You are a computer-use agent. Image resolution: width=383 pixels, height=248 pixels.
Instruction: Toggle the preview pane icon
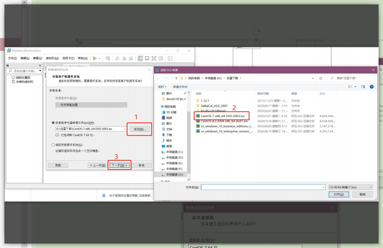363,87
